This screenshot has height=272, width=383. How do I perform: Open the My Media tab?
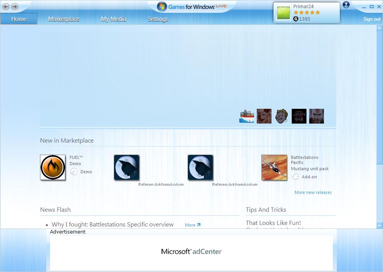[113, 19]
